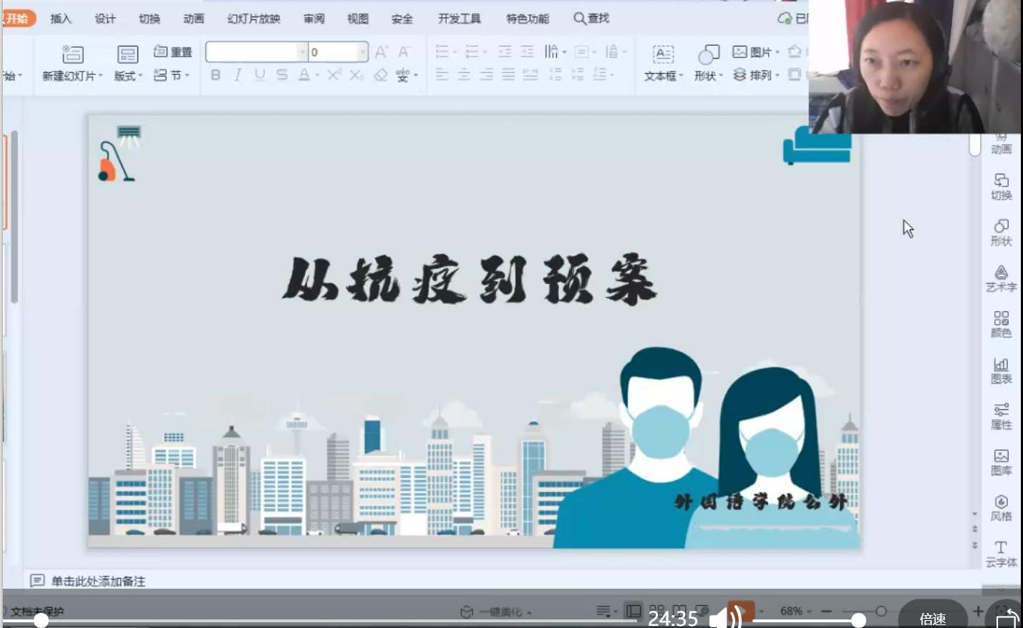Apply the font color A icon
This screenshot has width=1023, height=628.
click(x=304, y=75)
